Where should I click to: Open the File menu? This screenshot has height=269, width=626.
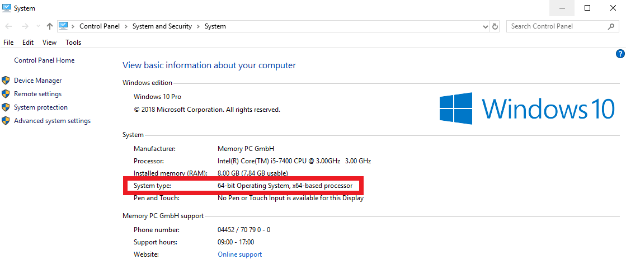[x=8, y=43]
